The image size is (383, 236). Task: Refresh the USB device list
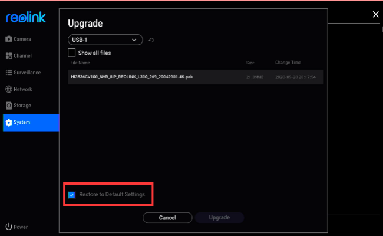151,40
